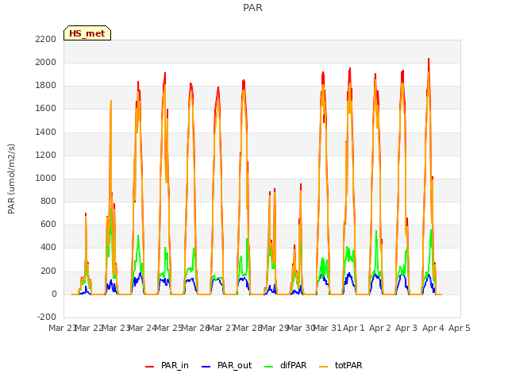Viewport: 508px width, 381px height.
Task: Click the 1400 y-axis tick label
Action: click(x=46, y=132)
